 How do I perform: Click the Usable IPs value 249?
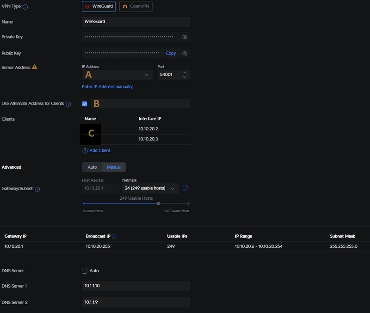pos(171,246)
